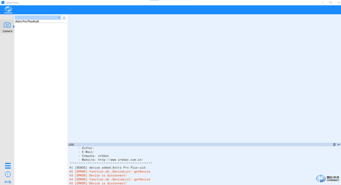
Task: Click the Orbbec logo in the blue header
Action: click(x=8, y=10)
